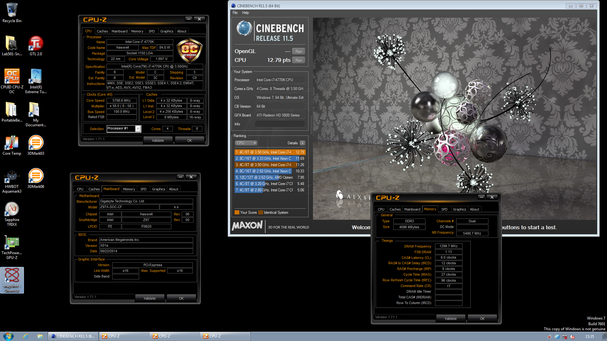Switch to SPD tab in Mainboard CPU-Z window

point(144,189)
